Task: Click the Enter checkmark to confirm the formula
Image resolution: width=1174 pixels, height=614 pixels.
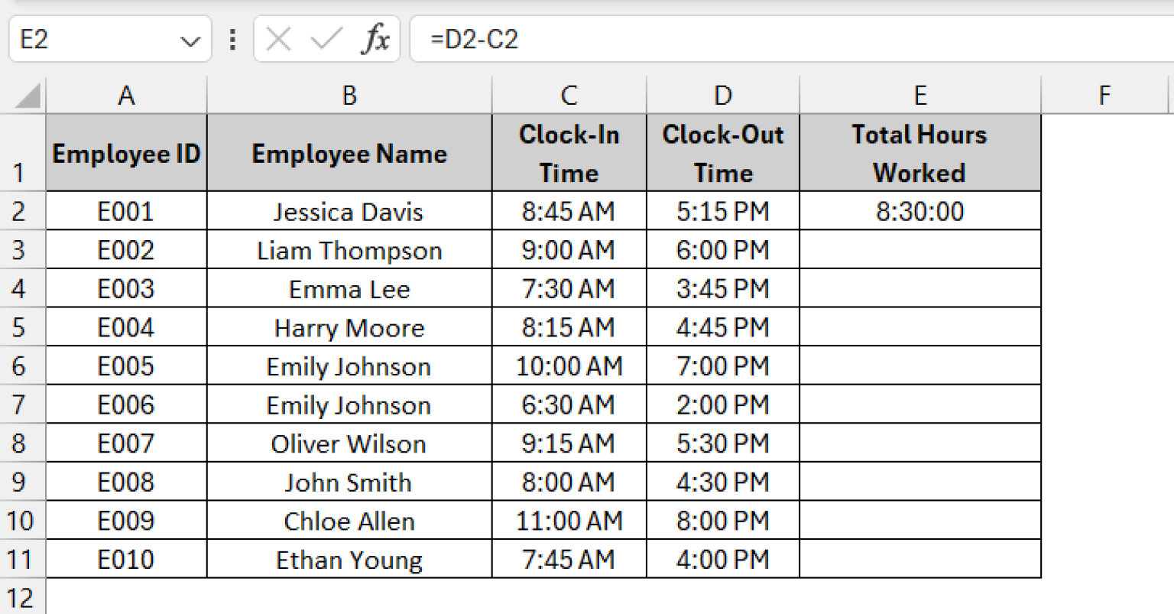Action: [327, 38]
